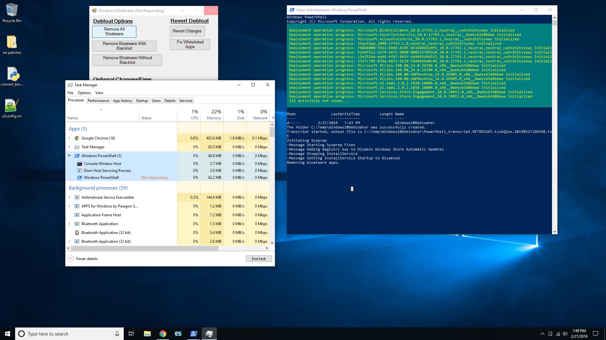This screenshot has width=606, height=340.
Task: Click the Revert Changes button
Action: pos(187,31)
